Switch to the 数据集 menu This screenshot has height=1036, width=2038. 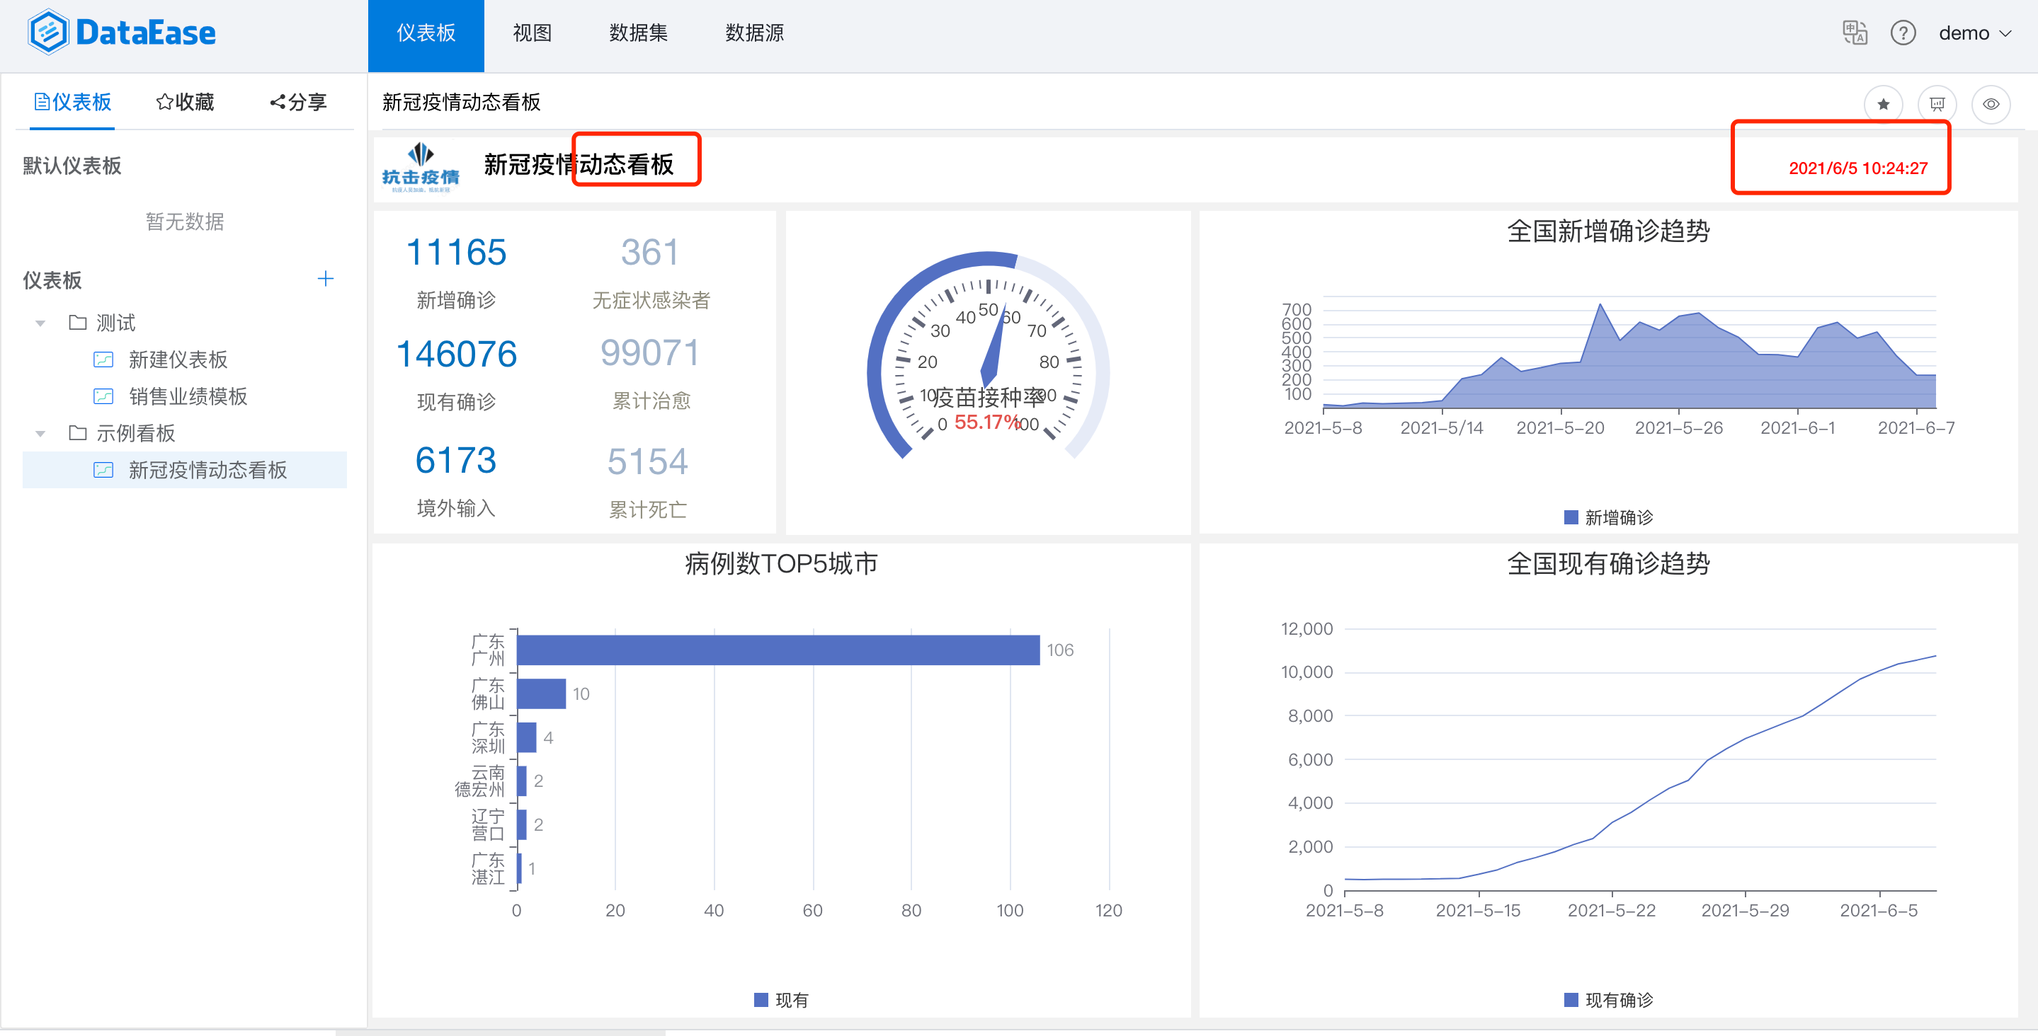click(x=637, y=33)
